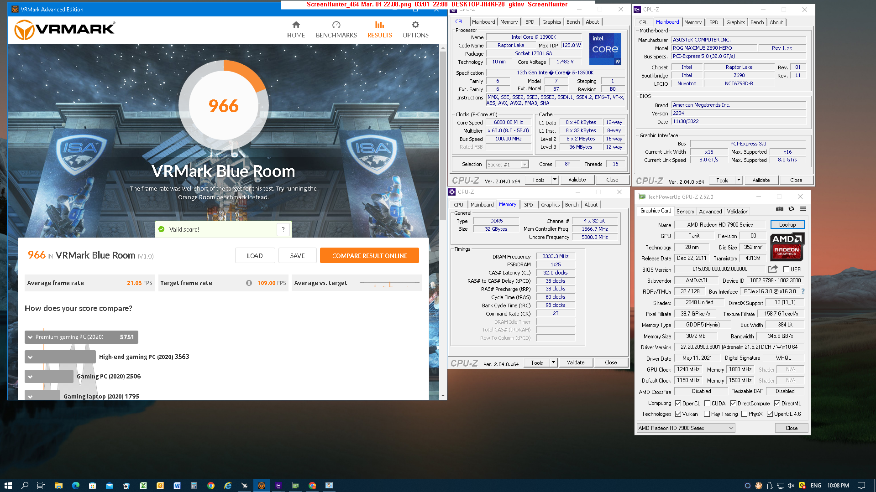Open Microsoft Store from taskbar
The image size is (876, 492).
[x=92, y=485]
